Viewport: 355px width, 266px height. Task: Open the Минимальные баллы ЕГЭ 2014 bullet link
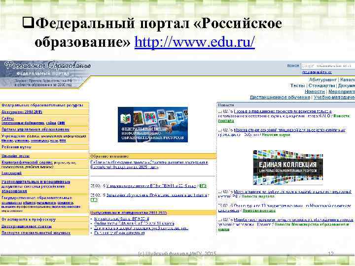122,219
